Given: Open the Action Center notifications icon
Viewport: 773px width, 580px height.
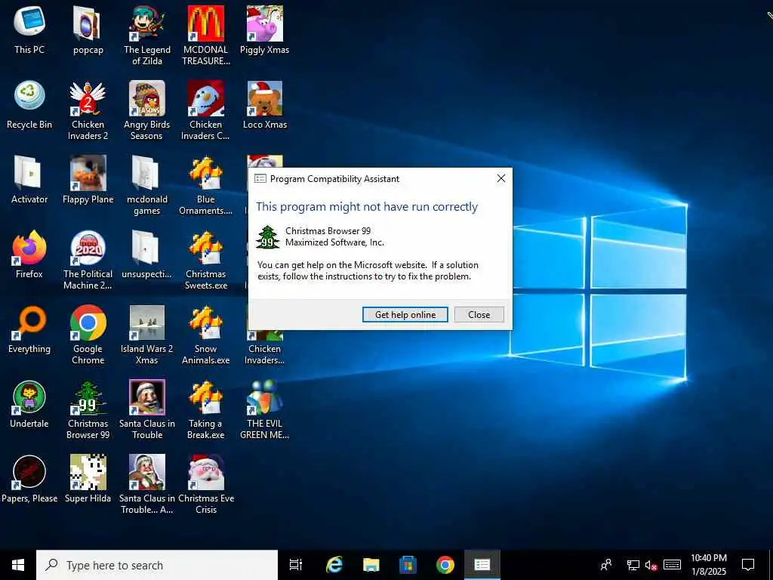Looking at the screenshot, I should click(x=748, y=565).
